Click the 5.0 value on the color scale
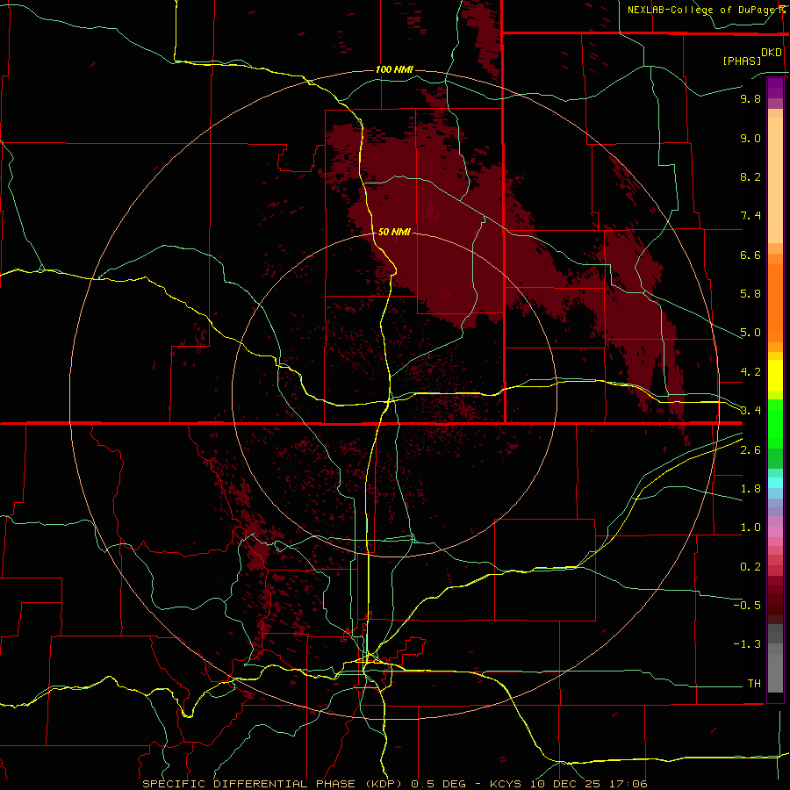 tap(750, 333)
